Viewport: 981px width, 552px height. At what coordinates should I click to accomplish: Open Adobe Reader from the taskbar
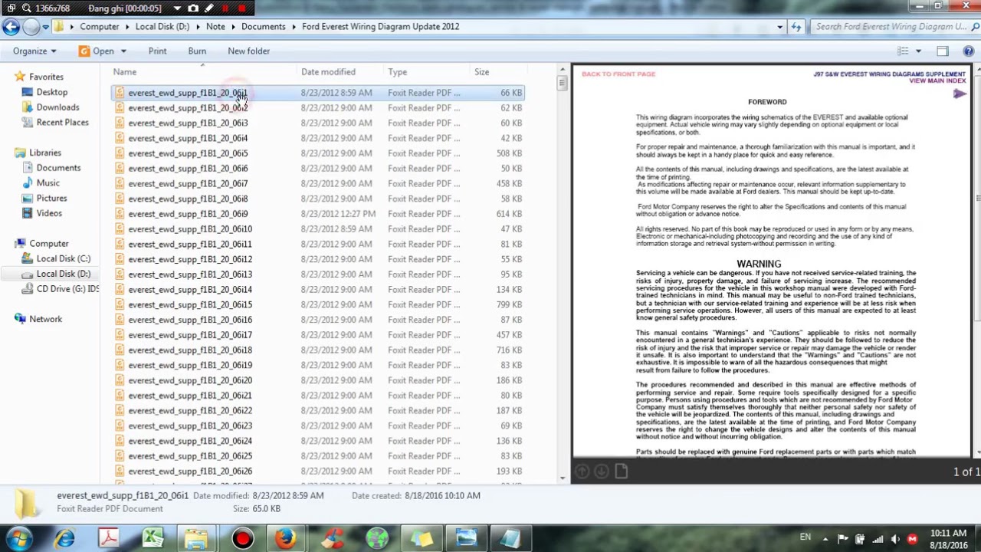point(108,538)
